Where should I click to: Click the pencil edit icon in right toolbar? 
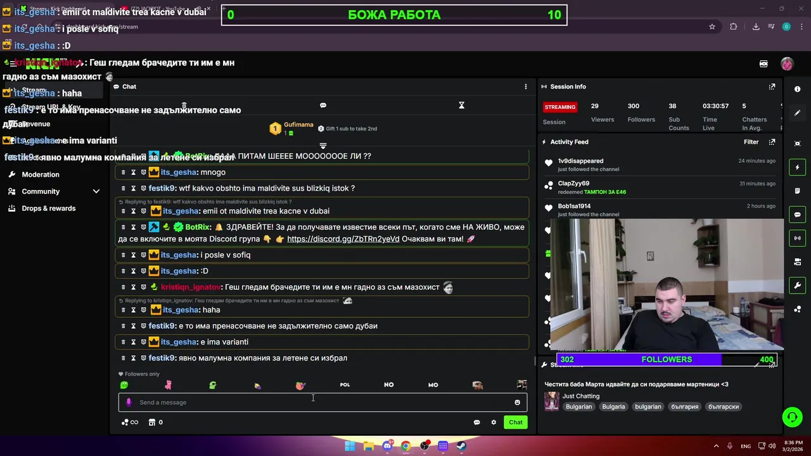(x=798, y=113)
